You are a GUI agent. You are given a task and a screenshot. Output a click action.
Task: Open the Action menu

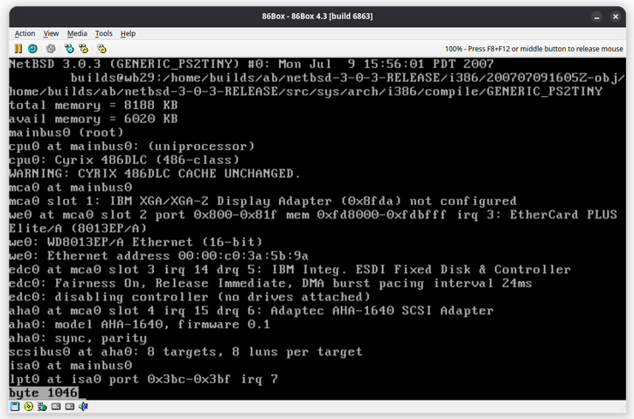[x=24, y=33]
